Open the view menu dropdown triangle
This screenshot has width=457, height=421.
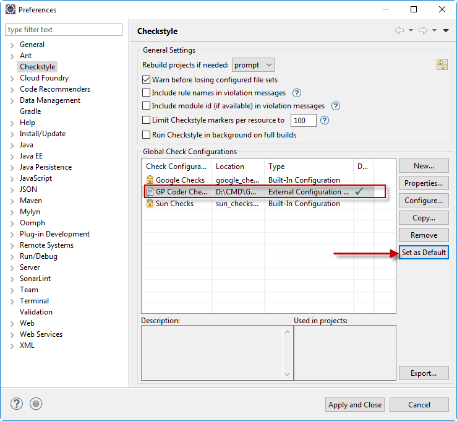pyautogui.click(x=446, y=31)
